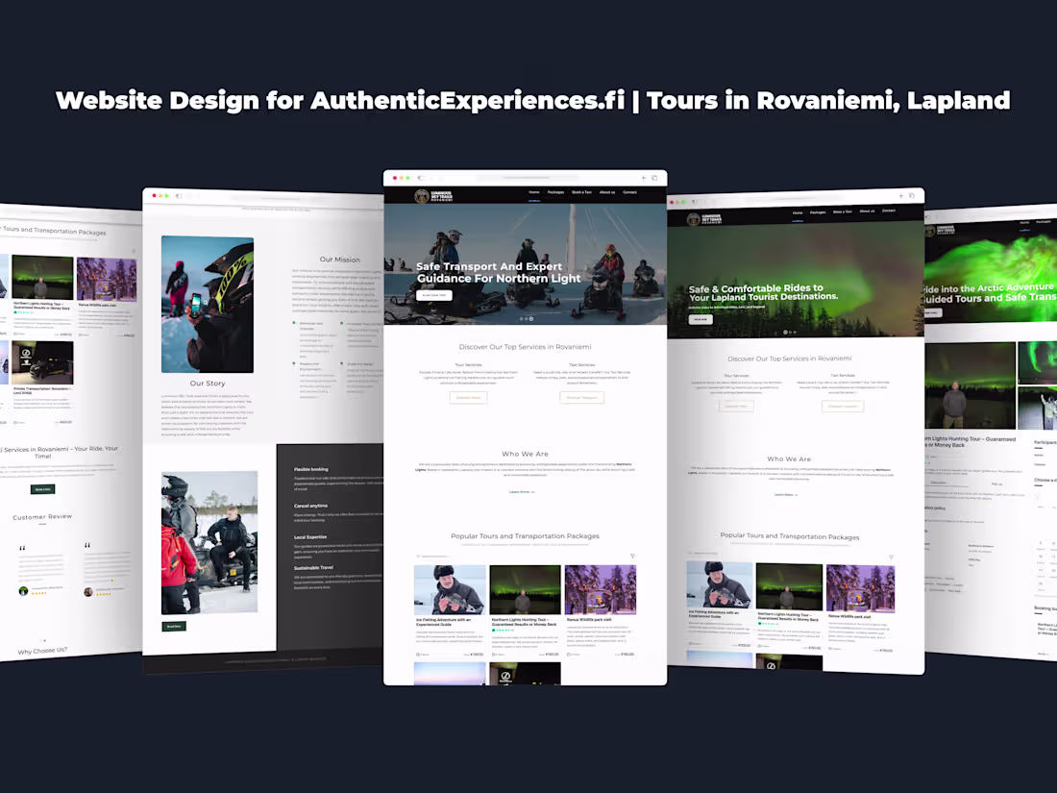This screenshot has width=1057, height=793.
Task: Click large aurora gallery photo in far-right window
Action: coord(971,385)
